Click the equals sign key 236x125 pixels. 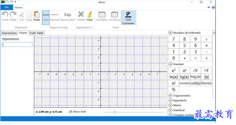[x=196, y=58]
